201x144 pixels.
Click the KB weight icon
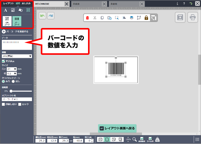pos(157,139)
